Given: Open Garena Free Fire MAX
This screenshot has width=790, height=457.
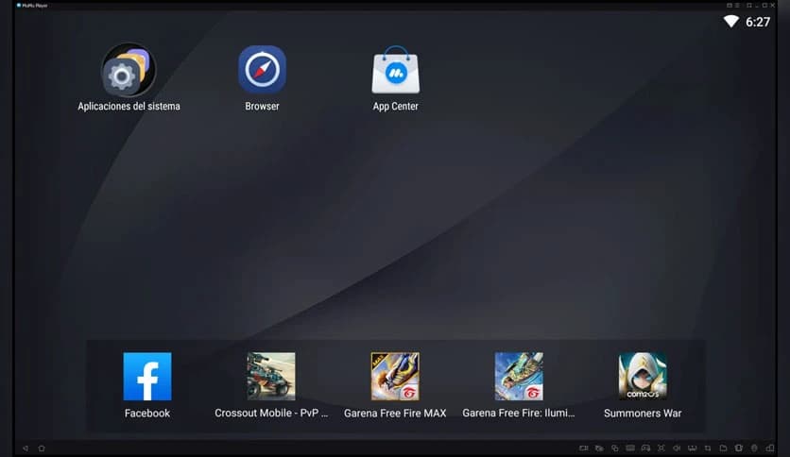Looking at the screenshot, I should [395, 377].
